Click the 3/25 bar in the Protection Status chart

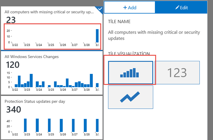pos(49,125)
